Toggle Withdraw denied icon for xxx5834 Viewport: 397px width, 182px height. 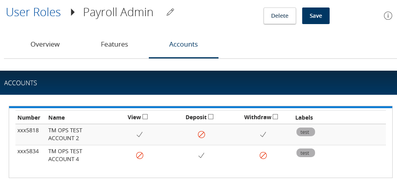263,156
